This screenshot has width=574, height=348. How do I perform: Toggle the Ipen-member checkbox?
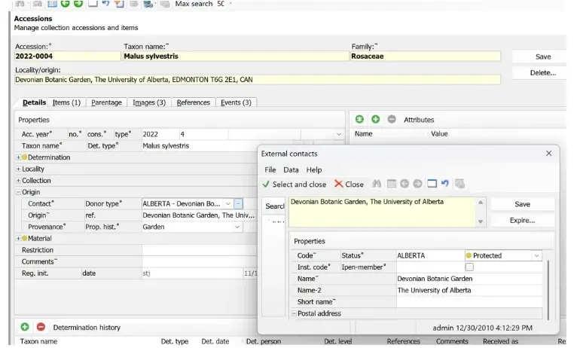coord(469,267)
